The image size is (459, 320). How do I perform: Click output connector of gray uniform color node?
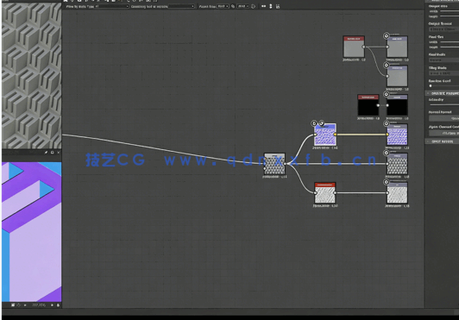(x=364, y=47)
